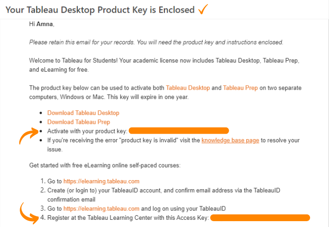Open the inline Tableau Desktop link
The image size is (329, 227).
point(188,88)
